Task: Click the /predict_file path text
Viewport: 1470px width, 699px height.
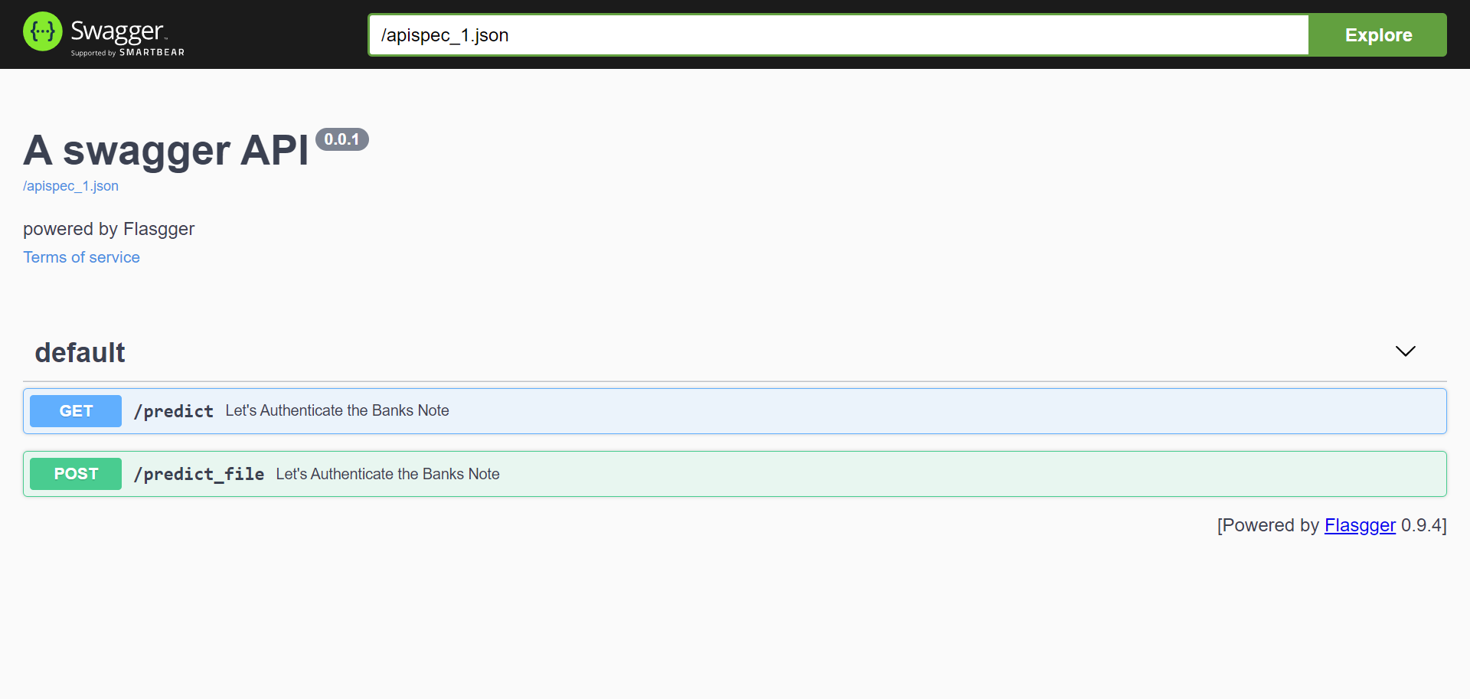Action: (199, 474)
